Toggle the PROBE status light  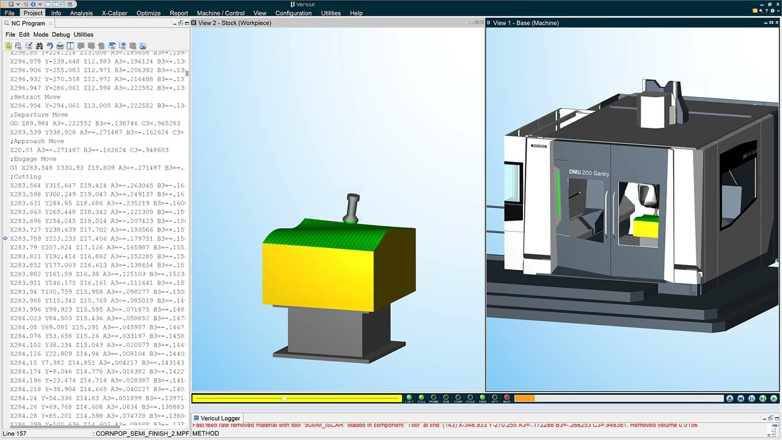click(434, 398)
